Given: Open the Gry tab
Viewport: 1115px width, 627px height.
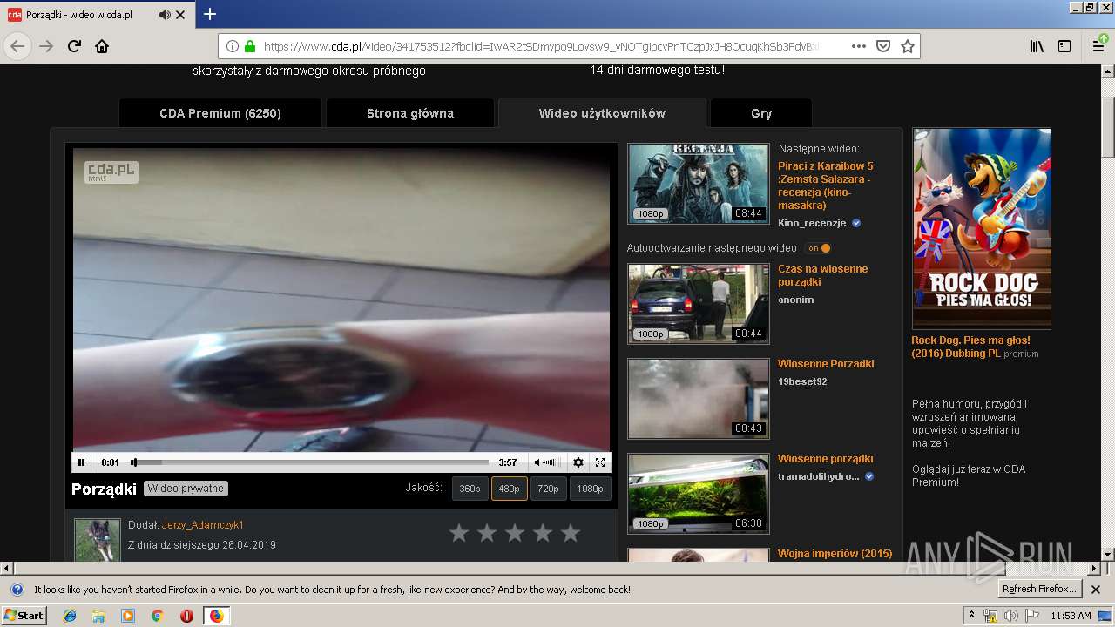Looking at the screenshot, I should 761,113.
